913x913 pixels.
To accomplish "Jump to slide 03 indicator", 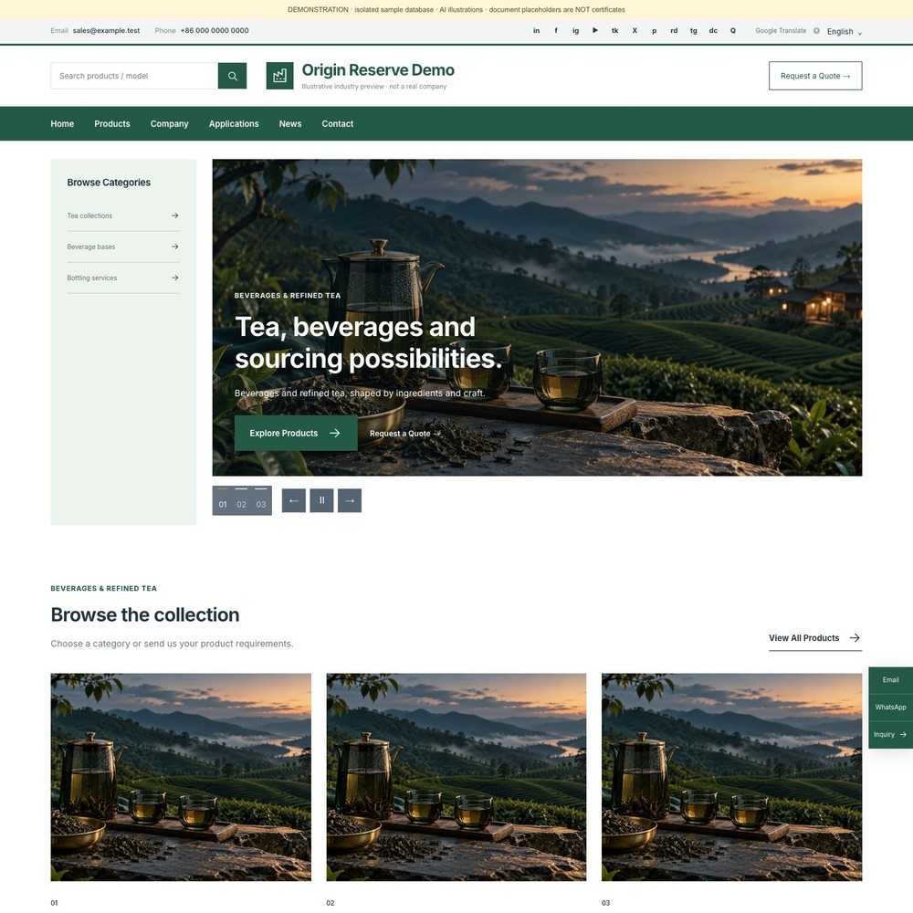I will 261,500.
